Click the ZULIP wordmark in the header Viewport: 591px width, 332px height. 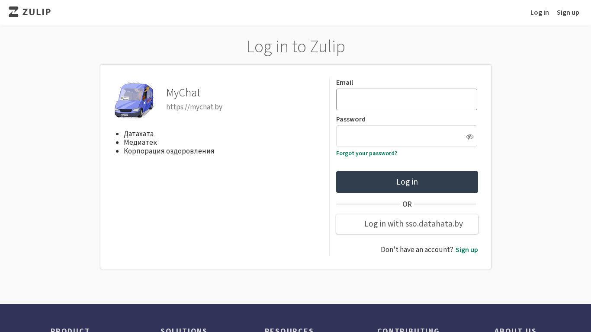click(x=37, y=12)
